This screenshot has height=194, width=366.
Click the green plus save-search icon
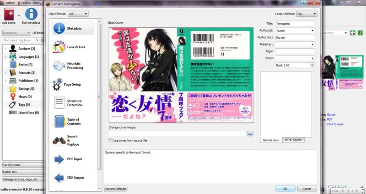coord(361,33)
